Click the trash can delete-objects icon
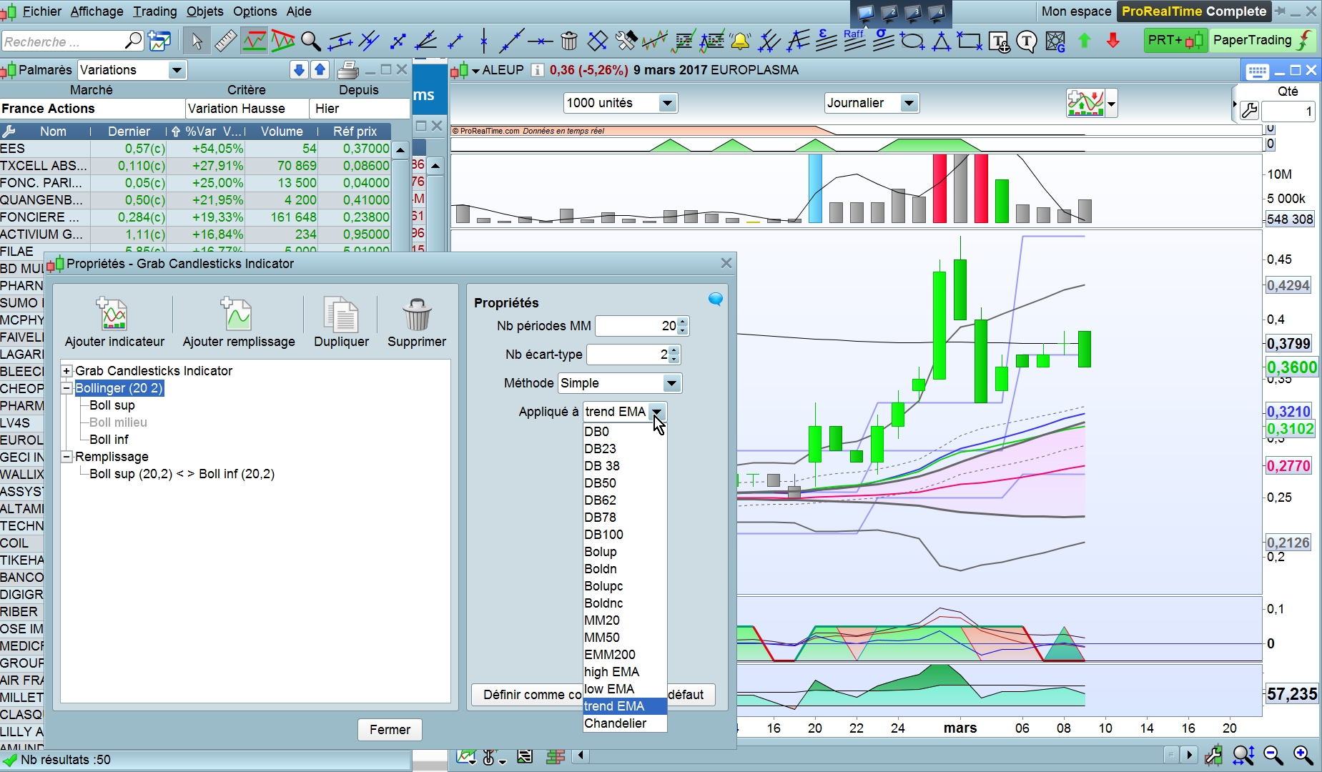This screenshot has width=1322, height=772. pos(569,41)
